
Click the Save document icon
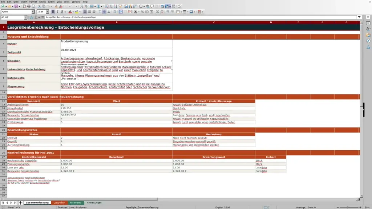[16, 7]
